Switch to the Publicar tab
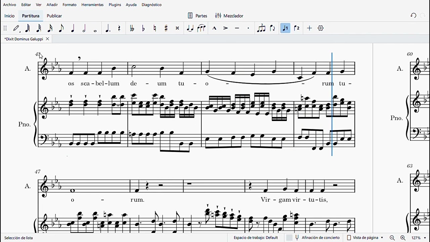Image resolution: width=430 pixels, height=242 pixels. [x=54, y=16]
